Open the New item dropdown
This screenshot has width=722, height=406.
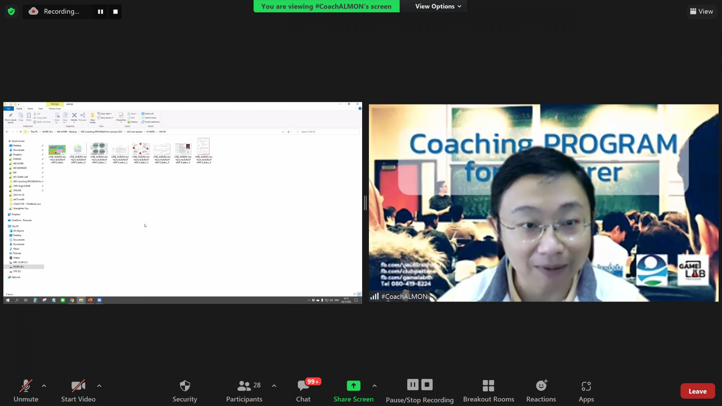pyautogui.click(x=105, y=114)
